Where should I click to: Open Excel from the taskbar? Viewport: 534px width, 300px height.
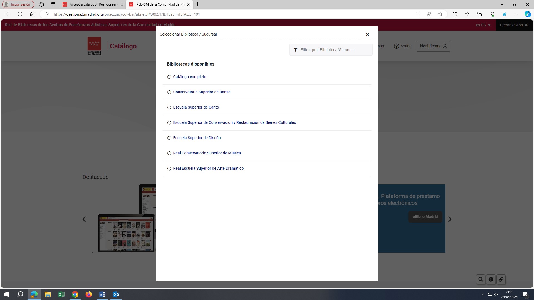[x=61, y=294]
